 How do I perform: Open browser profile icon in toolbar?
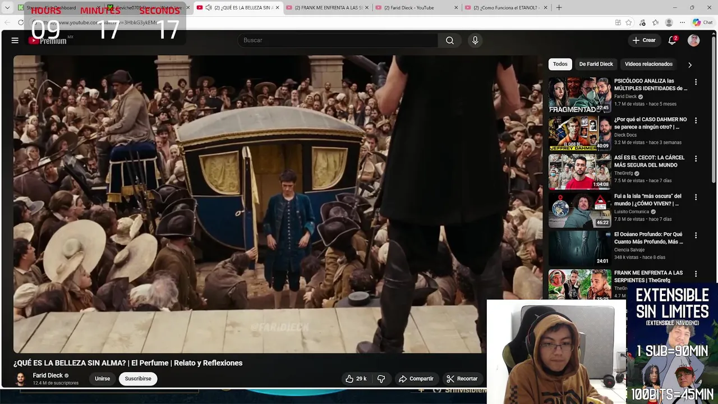coord(669,22)
